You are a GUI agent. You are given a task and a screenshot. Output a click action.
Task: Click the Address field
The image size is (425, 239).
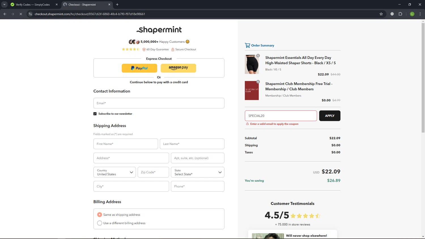coord(131,158)
